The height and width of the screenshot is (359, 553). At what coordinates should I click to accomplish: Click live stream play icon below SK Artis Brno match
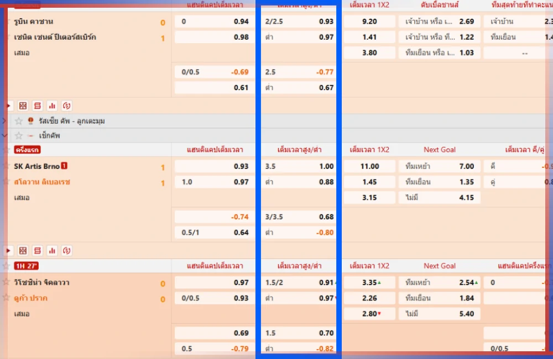8,251
